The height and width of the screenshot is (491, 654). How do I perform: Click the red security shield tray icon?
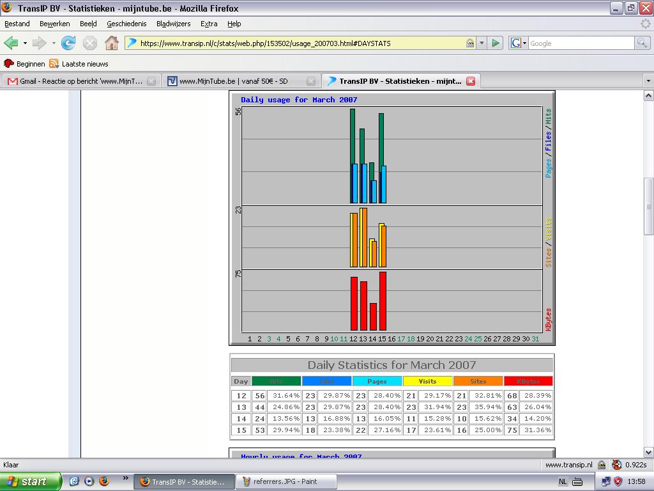pyautogui.click(x=618, y=482)
